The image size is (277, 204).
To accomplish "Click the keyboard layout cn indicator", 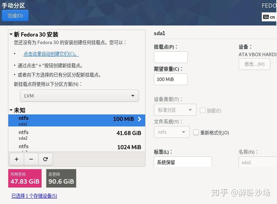I will (x=269, y=17).
